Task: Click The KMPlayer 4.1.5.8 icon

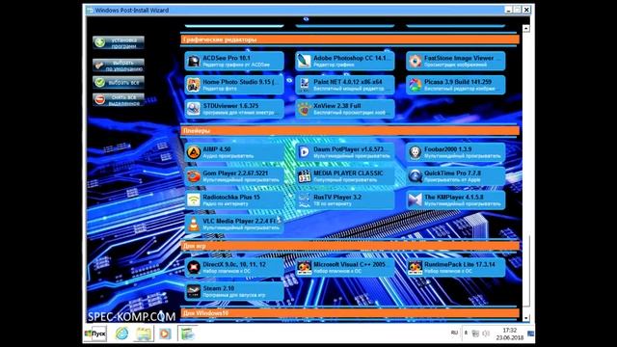Action: coord(416,200)
